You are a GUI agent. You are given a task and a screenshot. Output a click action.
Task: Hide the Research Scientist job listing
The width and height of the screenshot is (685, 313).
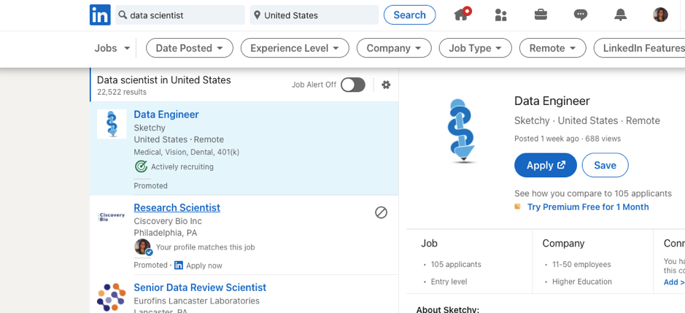(381, 212)
